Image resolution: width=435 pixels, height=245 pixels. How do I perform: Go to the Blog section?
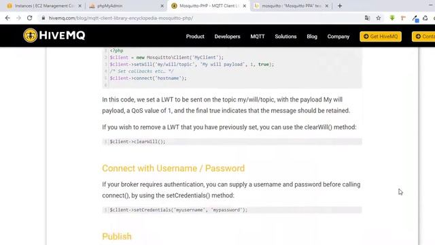coord(312,36)
